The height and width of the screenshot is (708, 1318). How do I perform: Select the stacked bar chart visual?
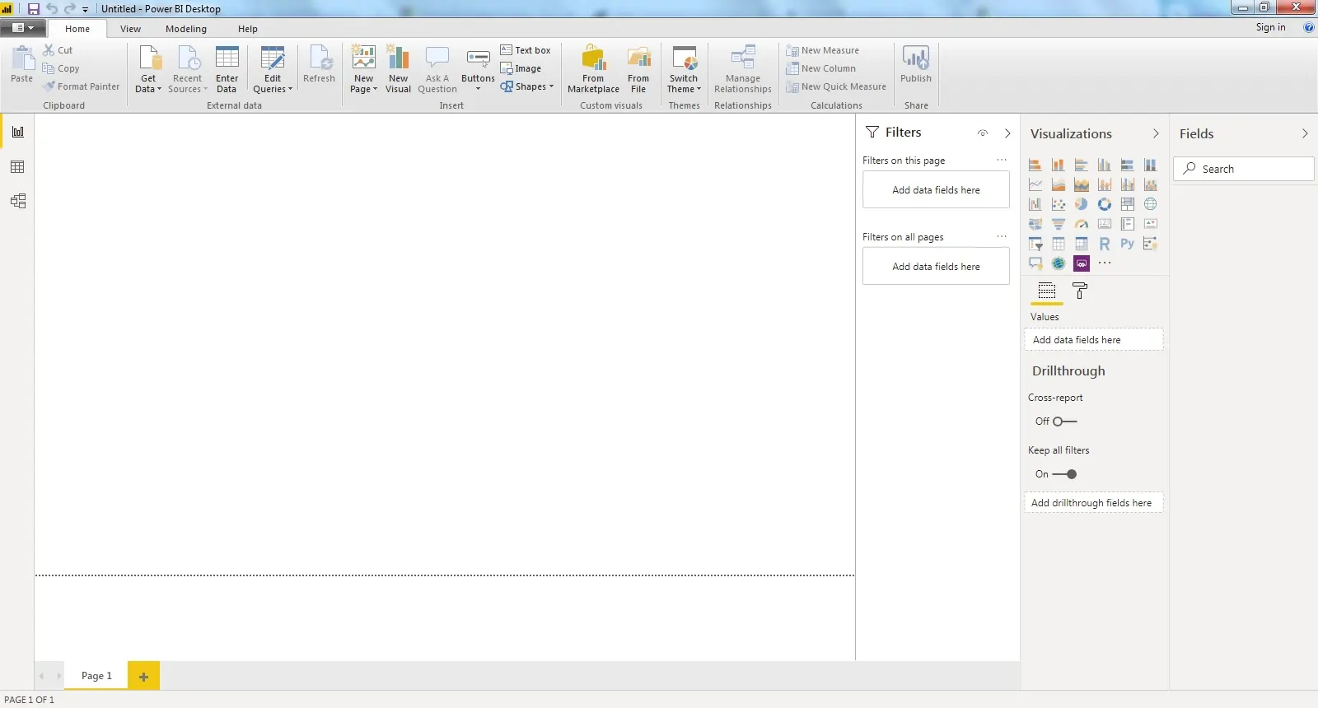click(x=1035, y=165)
